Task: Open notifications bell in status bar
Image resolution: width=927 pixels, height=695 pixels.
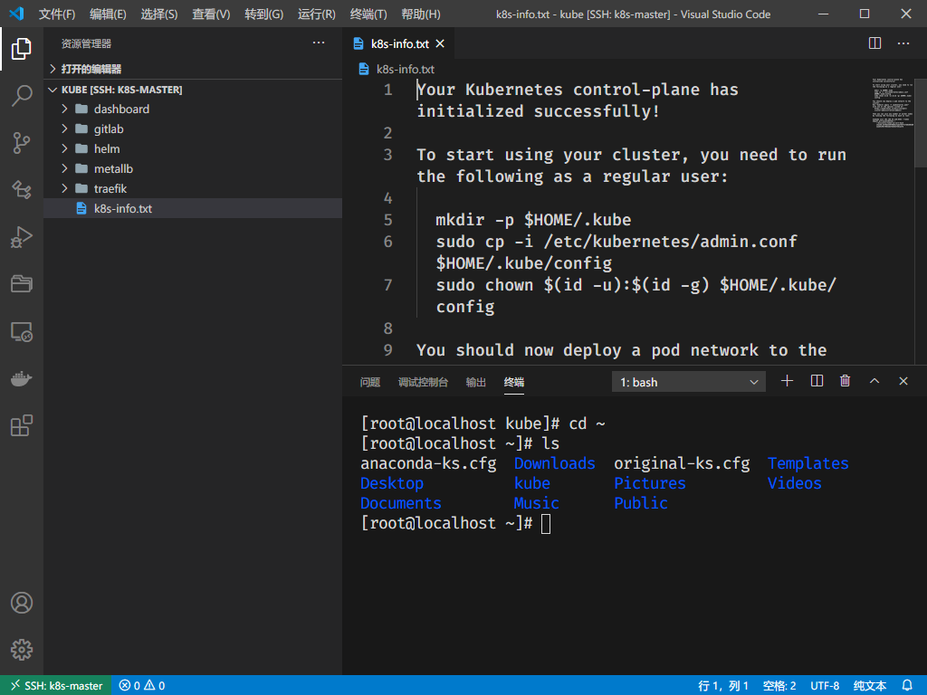Action: point(907,686)
